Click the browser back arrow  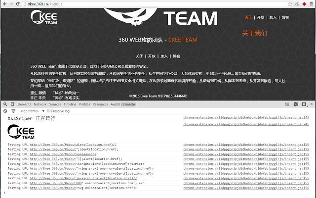(x=4, y=4)
